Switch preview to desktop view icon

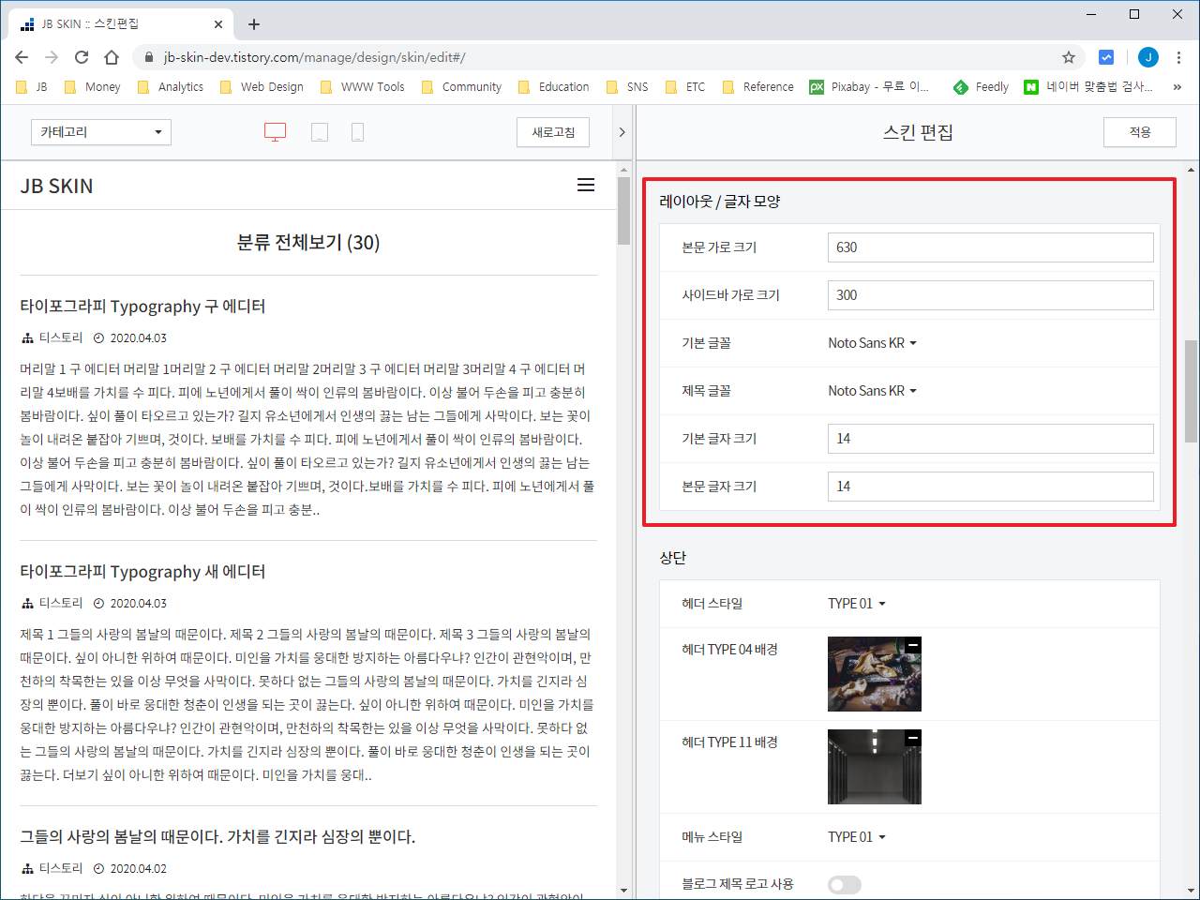coord(275,132)
